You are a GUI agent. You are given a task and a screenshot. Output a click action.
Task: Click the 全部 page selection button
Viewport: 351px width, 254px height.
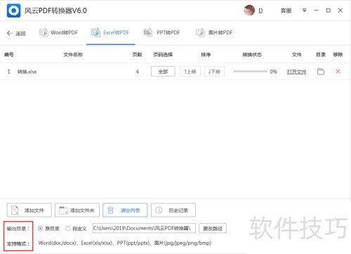(163, 72)
